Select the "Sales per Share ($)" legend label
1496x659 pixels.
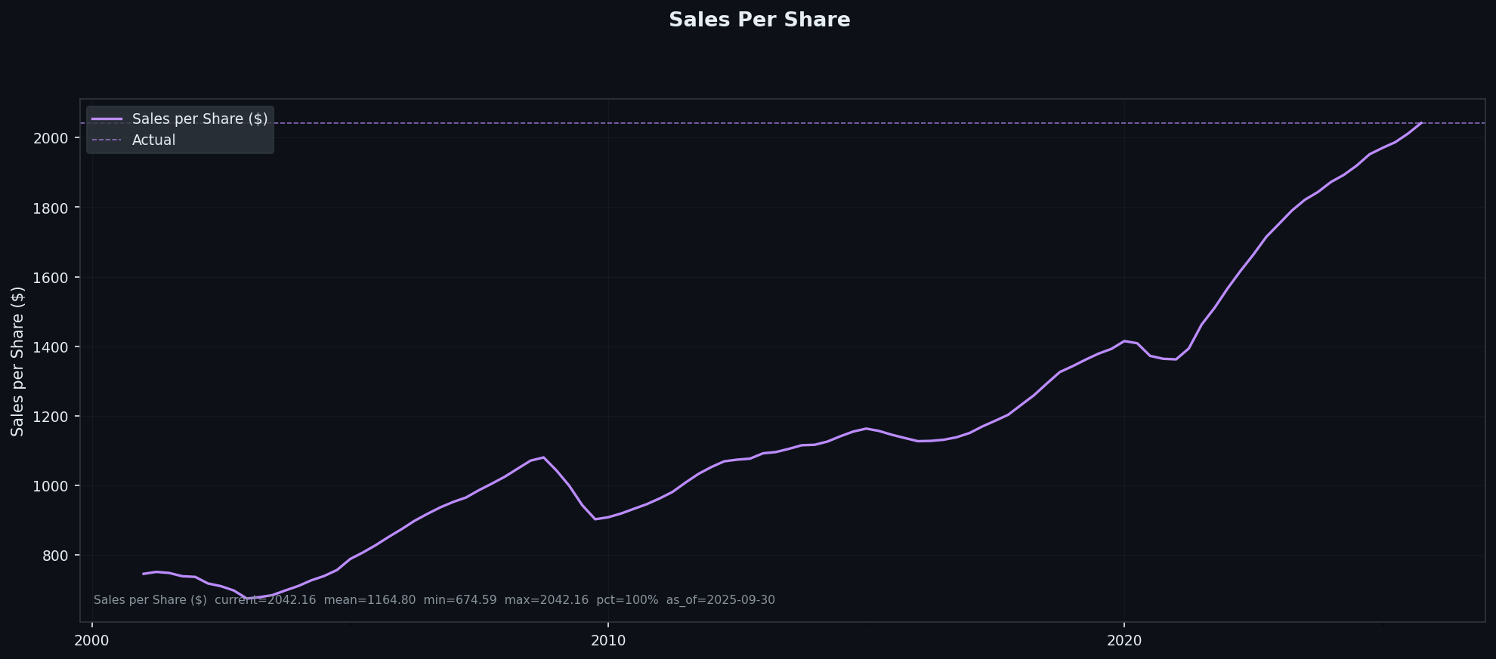click(199, 119)
